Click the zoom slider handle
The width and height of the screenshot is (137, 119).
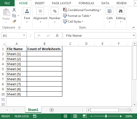pos(106,116)
